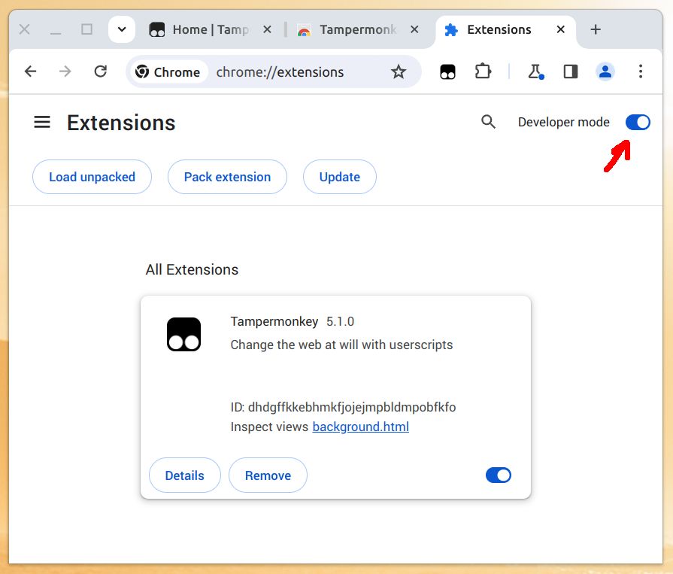Close the Home Tampermonkey tab
The width and height of the screenshot is (673, 574).
(x=267, y=29)
